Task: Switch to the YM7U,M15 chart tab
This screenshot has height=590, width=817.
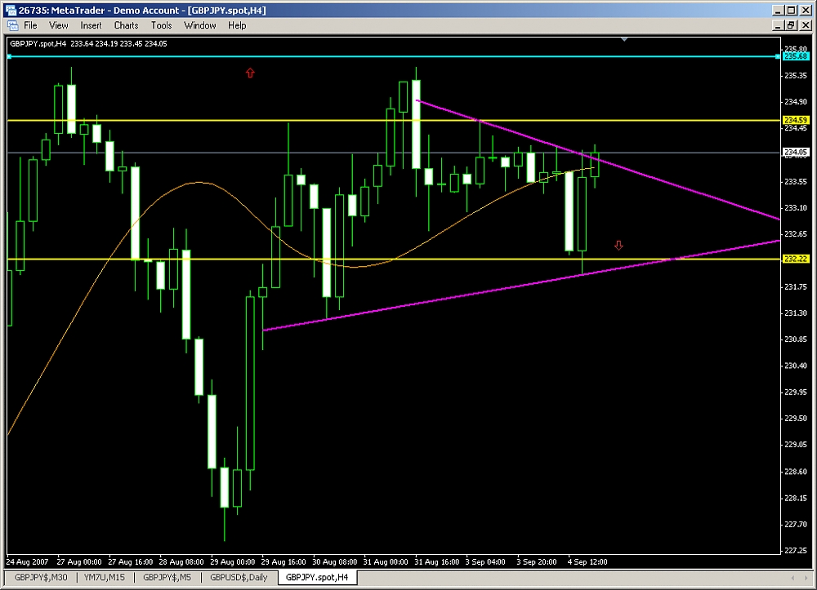Action: pyautogui.click(x=105, y=577)
